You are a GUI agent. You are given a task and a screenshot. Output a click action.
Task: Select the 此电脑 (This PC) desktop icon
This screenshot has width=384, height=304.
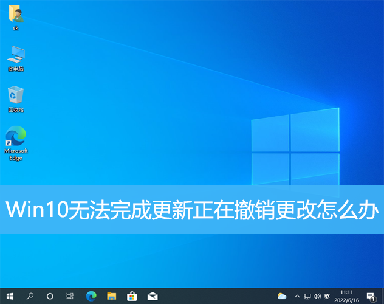(x=16, y=57)
